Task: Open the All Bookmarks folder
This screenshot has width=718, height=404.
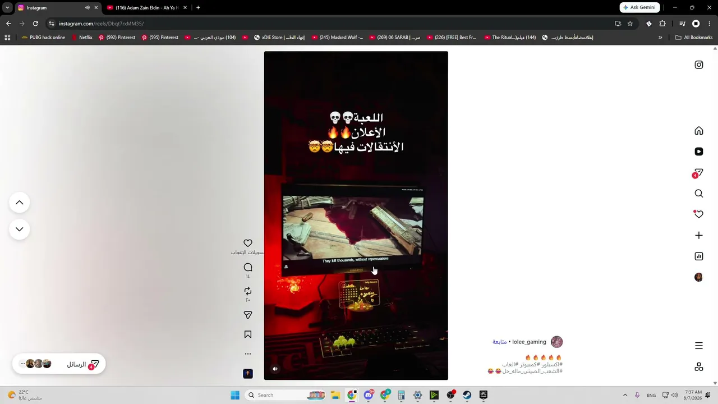Action: (x=694, y=38)
